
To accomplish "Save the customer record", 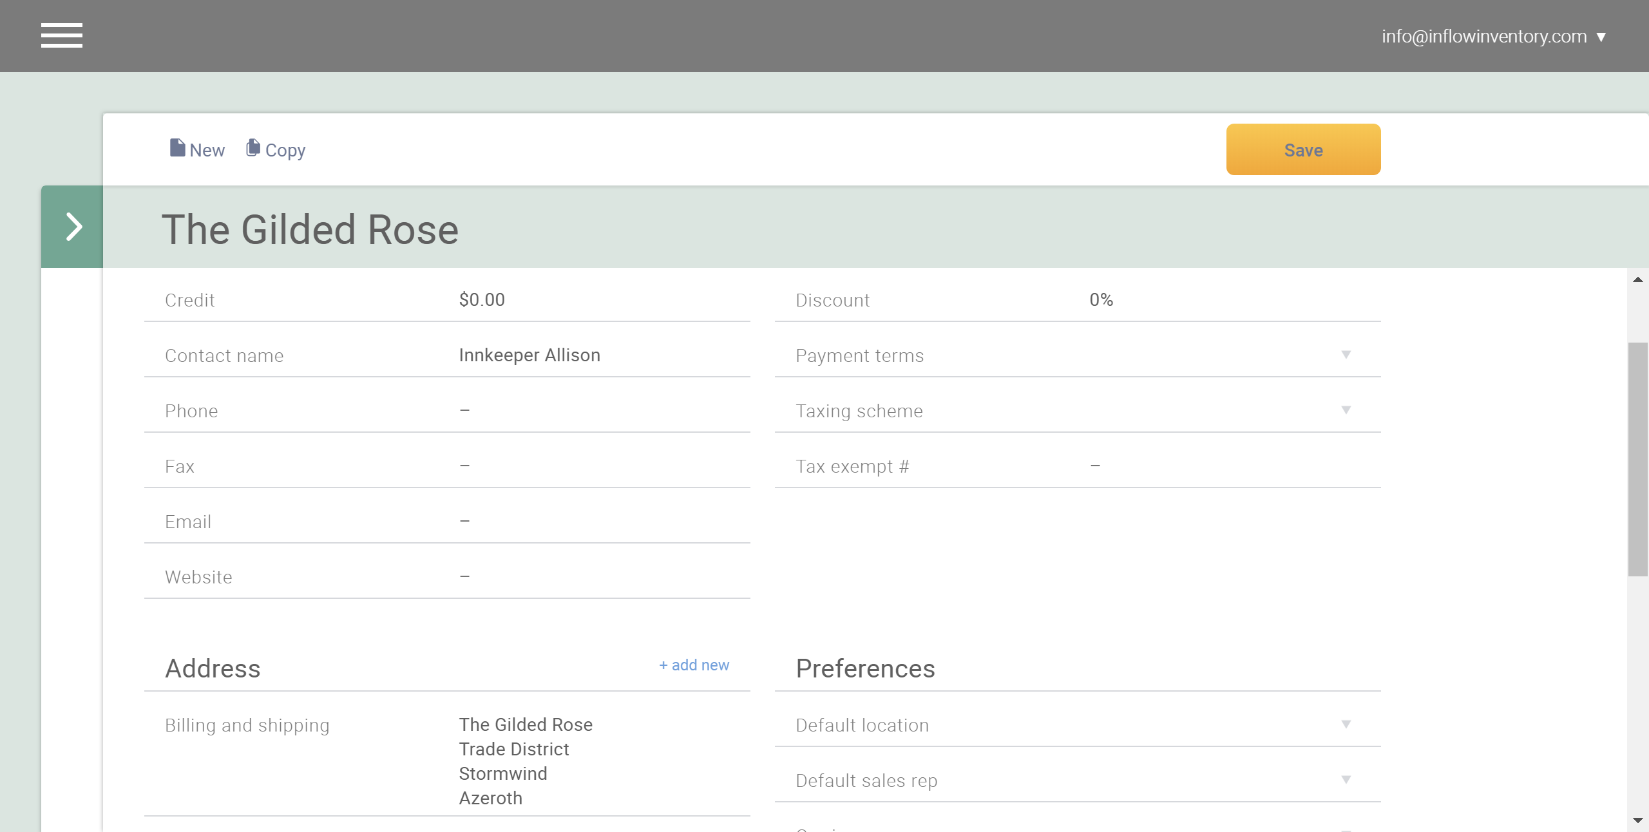I will [1303, 149].
